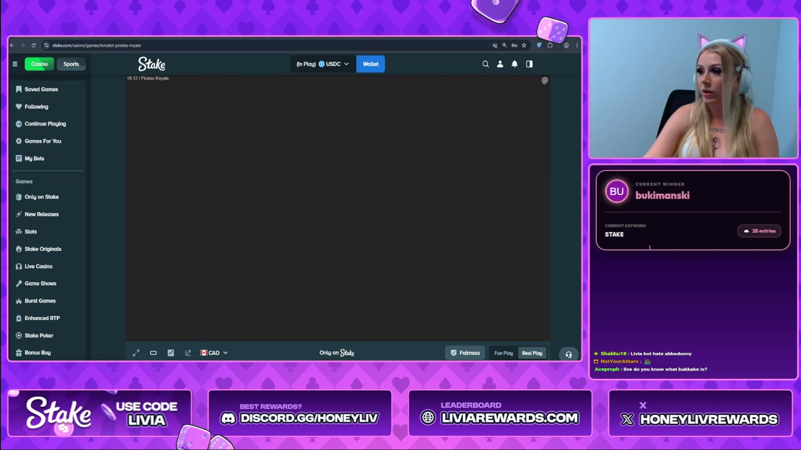The image size is (801, 450).
Task: Click the game settings icon above the game
Action: [544, 81]
